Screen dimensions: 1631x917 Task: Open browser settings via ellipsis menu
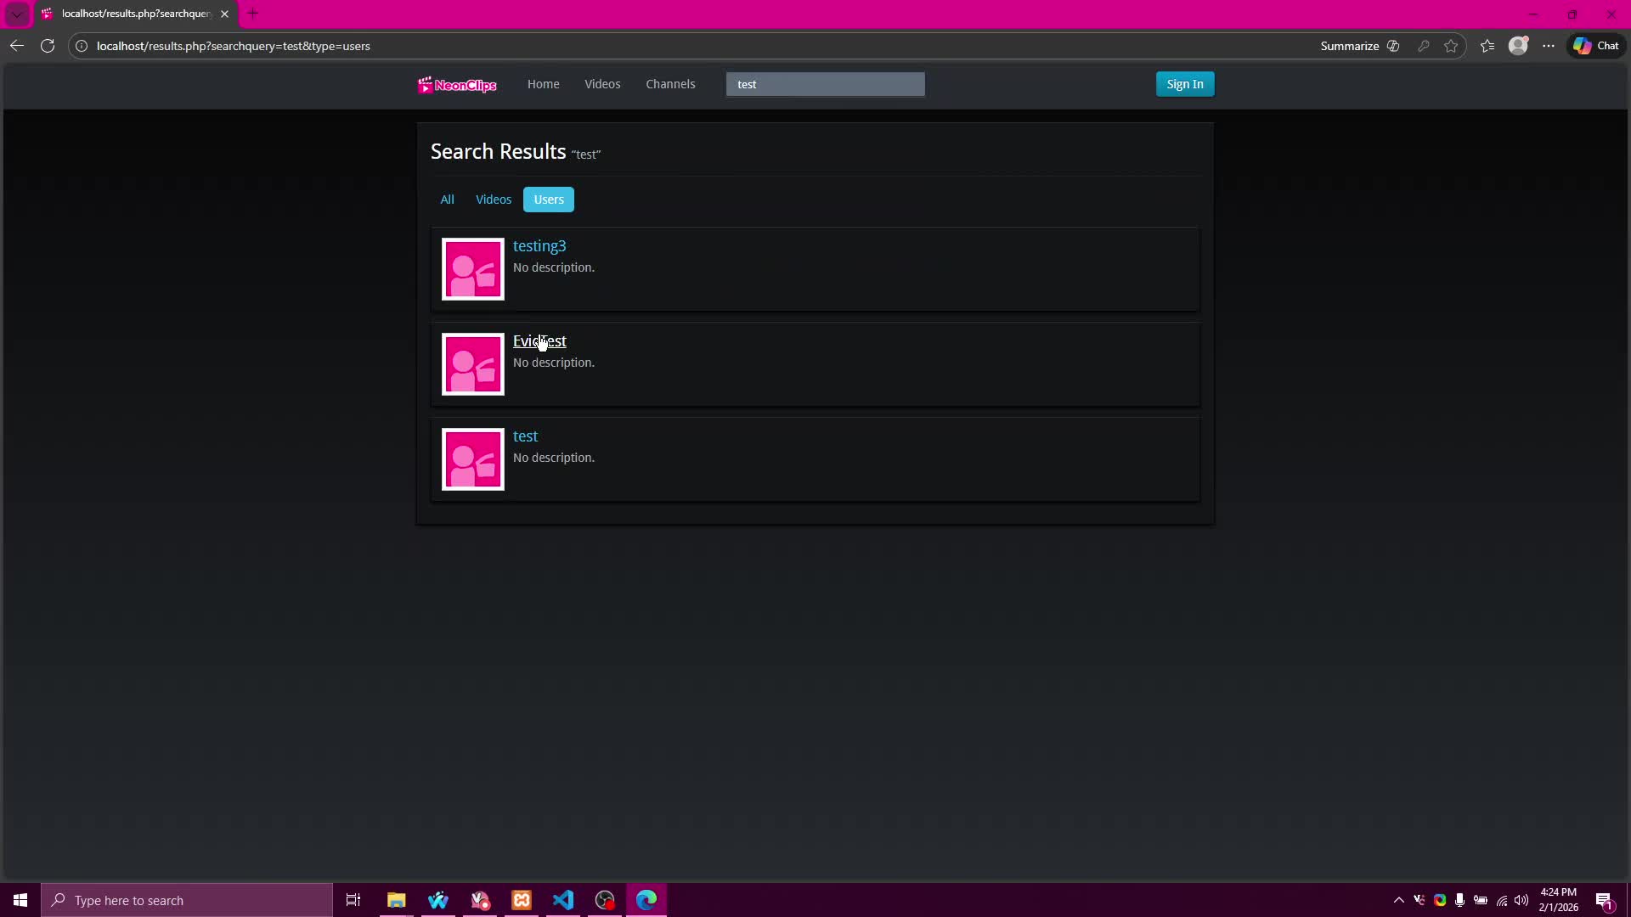1548,46
